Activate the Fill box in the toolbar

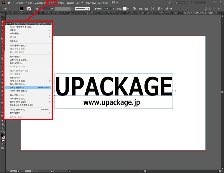click(2, 135)
